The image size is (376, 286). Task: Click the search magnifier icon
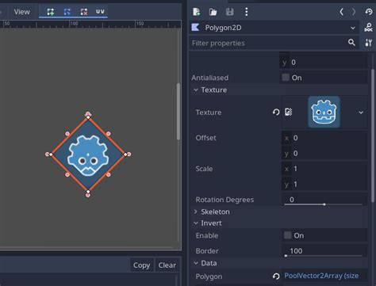click(x=351, y=42)
